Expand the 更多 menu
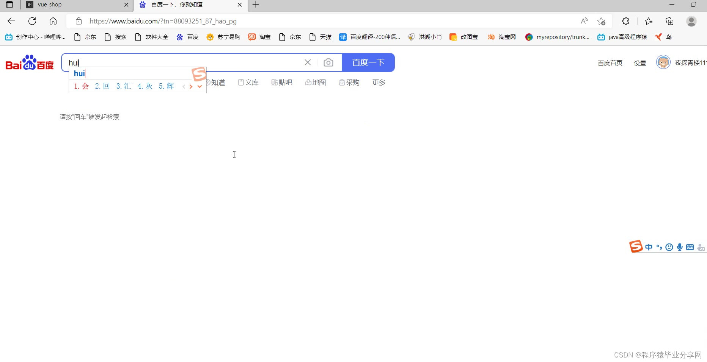The width and height of the screenshot is (707, 362). point(379,82)
